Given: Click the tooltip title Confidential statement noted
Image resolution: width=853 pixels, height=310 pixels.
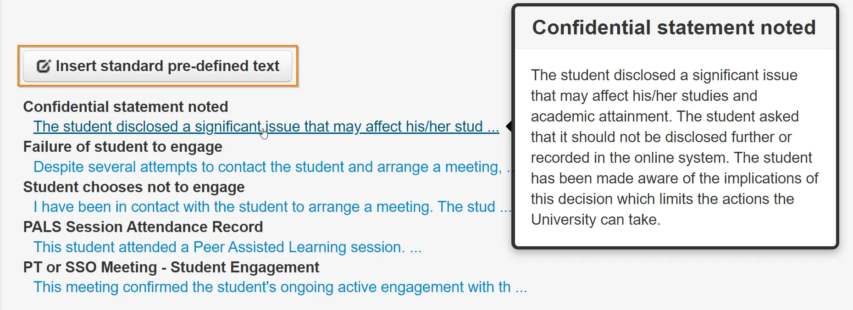Looking at the screenshot, I should 674,28.
